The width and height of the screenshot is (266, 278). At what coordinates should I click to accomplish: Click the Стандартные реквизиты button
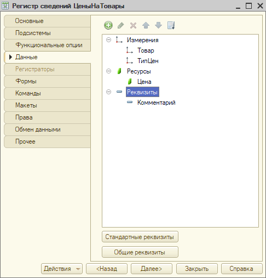[140, 237]
